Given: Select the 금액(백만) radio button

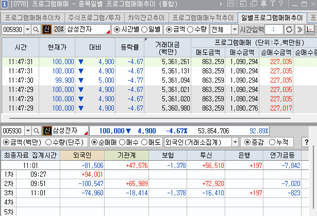Looking at the screenshot, I should pyautogui.click(x=6, y=142).
